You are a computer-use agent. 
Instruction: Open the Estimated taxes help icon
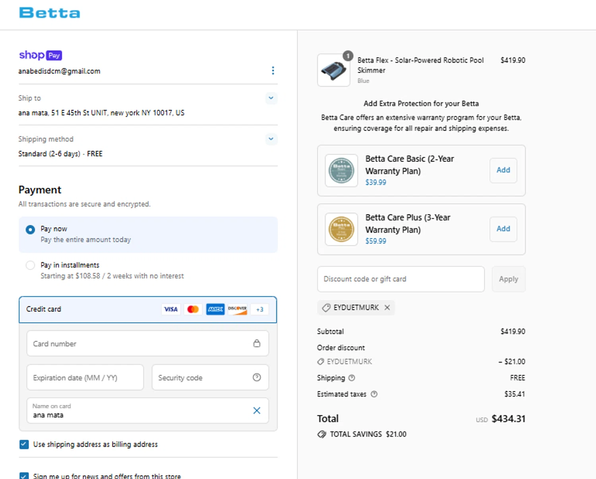374,394
